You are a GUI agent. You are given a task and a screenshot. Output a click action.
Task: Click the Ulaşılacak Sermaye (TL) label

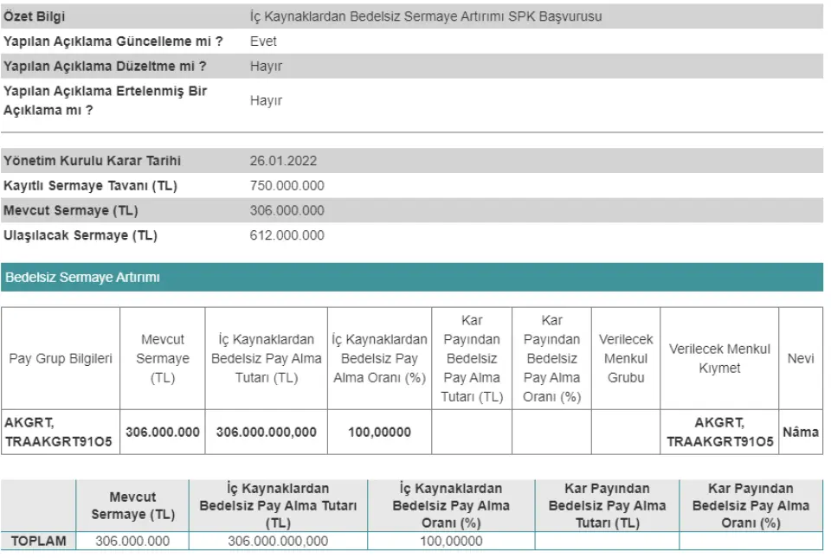(81, 235)
